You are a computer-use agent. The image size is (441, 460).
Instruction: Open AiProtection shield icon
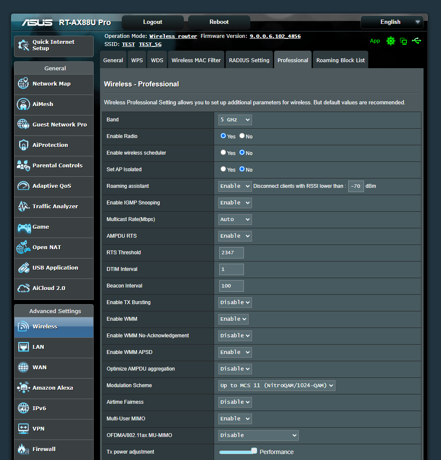[23, 145]
